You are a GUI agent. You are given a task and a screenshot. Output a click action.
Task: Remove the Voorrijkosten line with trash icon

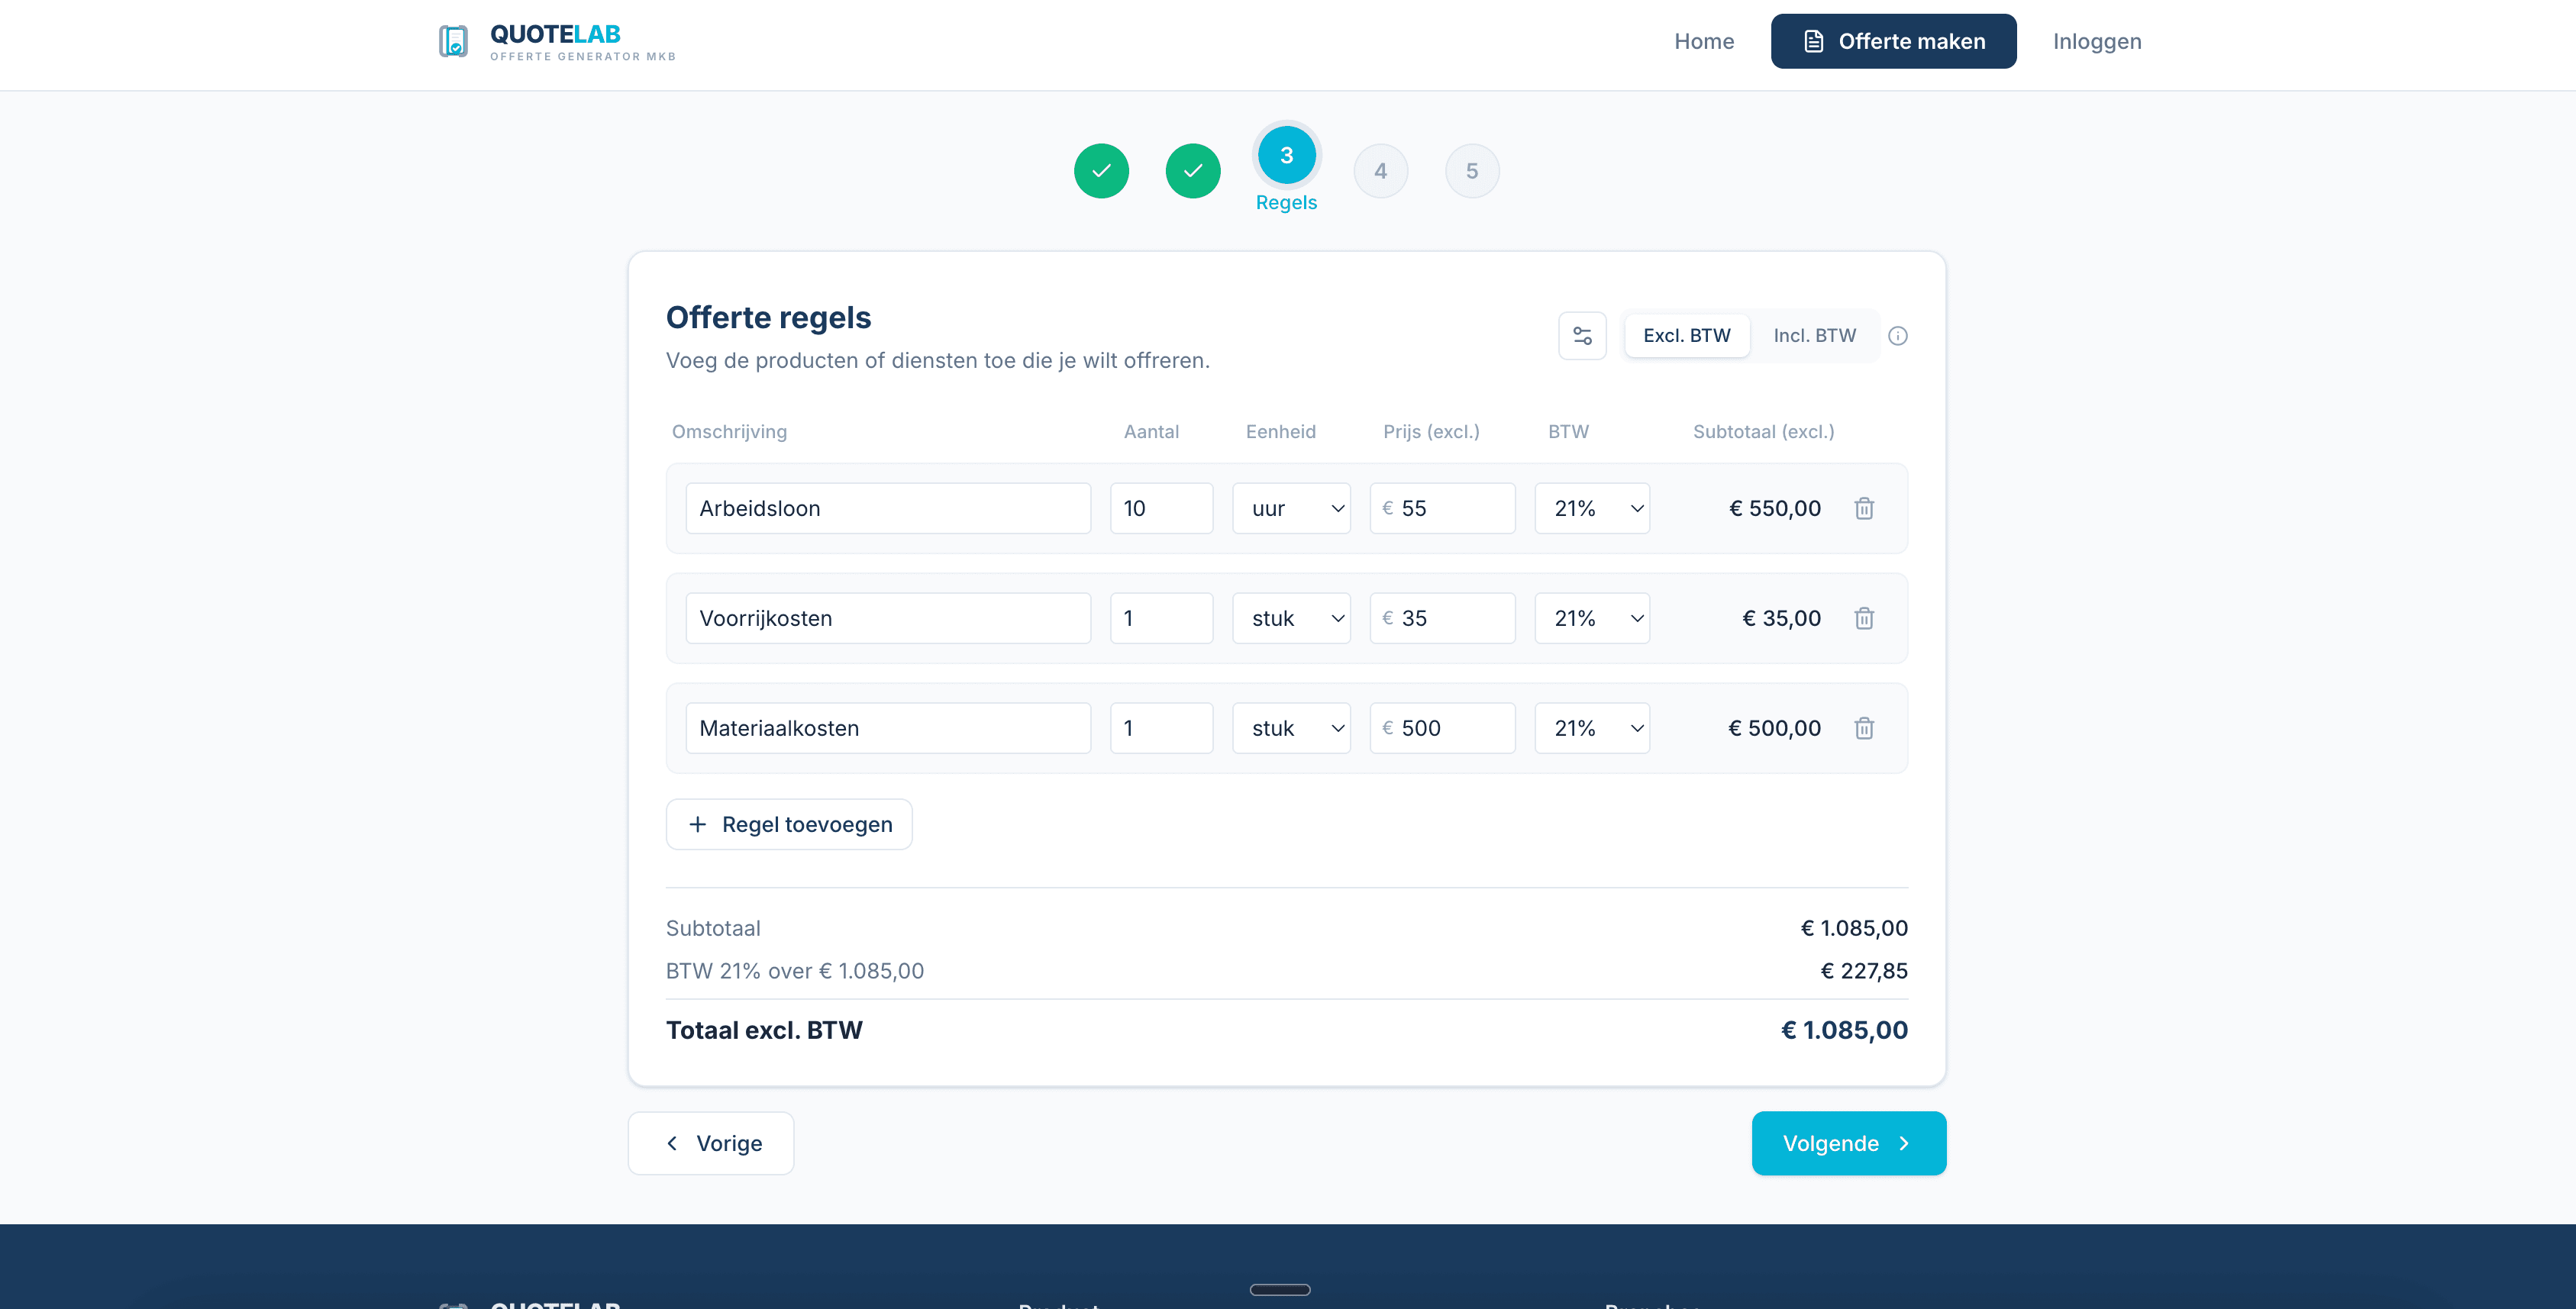(1864, 618)
